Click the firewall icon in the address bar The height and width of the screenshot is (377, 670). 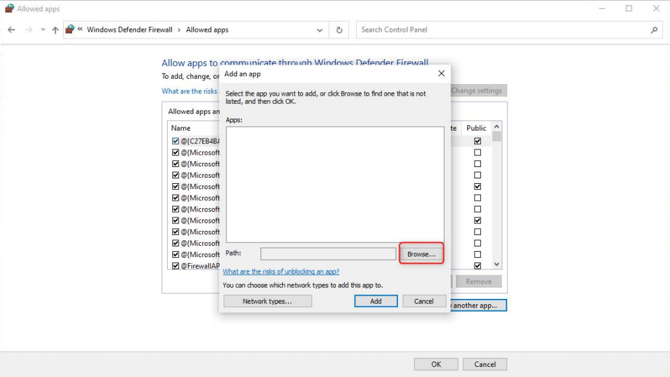[x=69, y=30]
